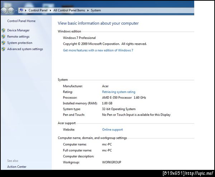Open Control Panel Home
This screenshot has width=215, height=177.
coord(21,21)
